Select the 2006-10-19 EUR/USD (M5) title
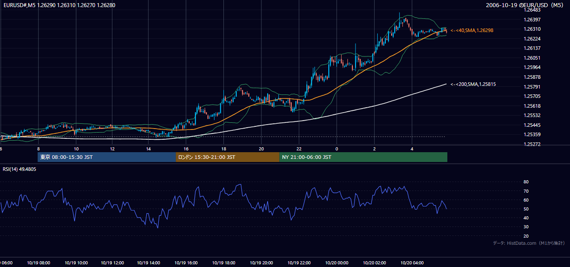This screenshot has width=570, height=267. 525,5
